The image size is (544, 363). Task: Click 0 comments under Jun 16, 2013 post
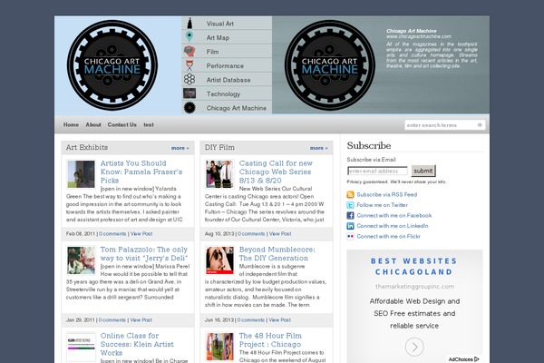251,320
